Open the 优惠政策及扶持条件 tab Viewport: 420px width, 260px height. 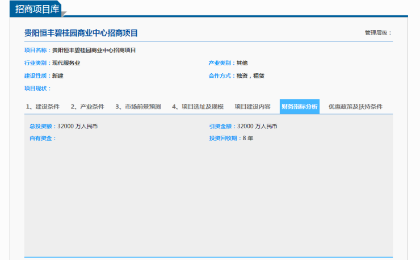[x=355, y=107]
